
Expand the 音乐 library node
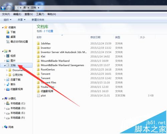tap(5, 85)
